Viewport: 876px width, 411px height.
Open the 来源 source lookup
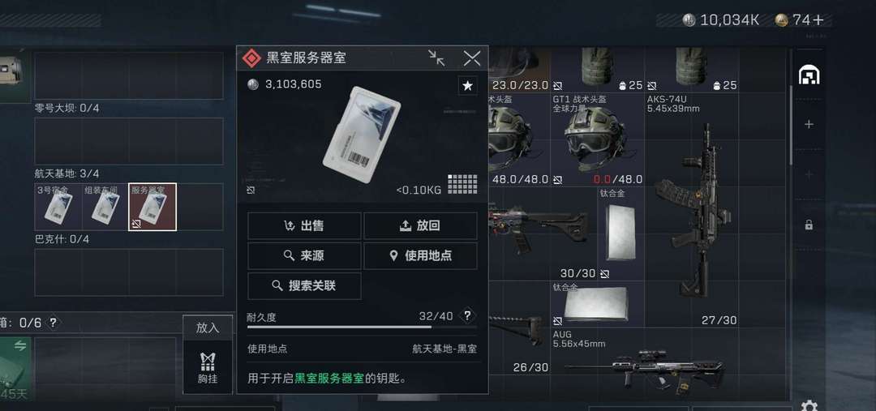(x=304, y=255)
